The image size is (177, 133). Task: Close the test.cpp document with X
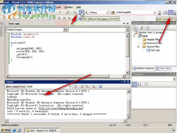[128, 24]
